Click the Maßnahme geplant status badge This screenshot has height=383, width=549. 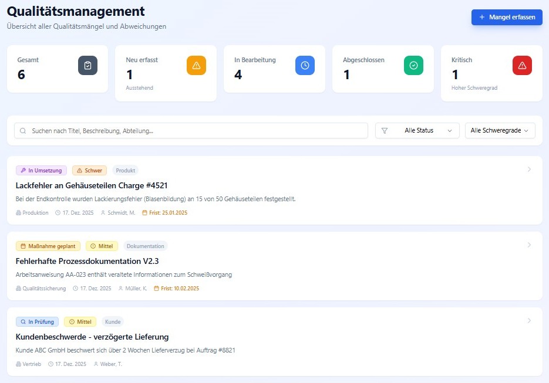[48, 246]
